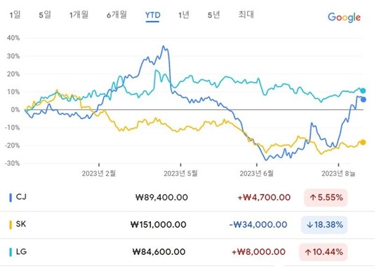Switch to the 1년 range
The width and height of the screenshot is (379, 271).
click(x=184, y=15)
